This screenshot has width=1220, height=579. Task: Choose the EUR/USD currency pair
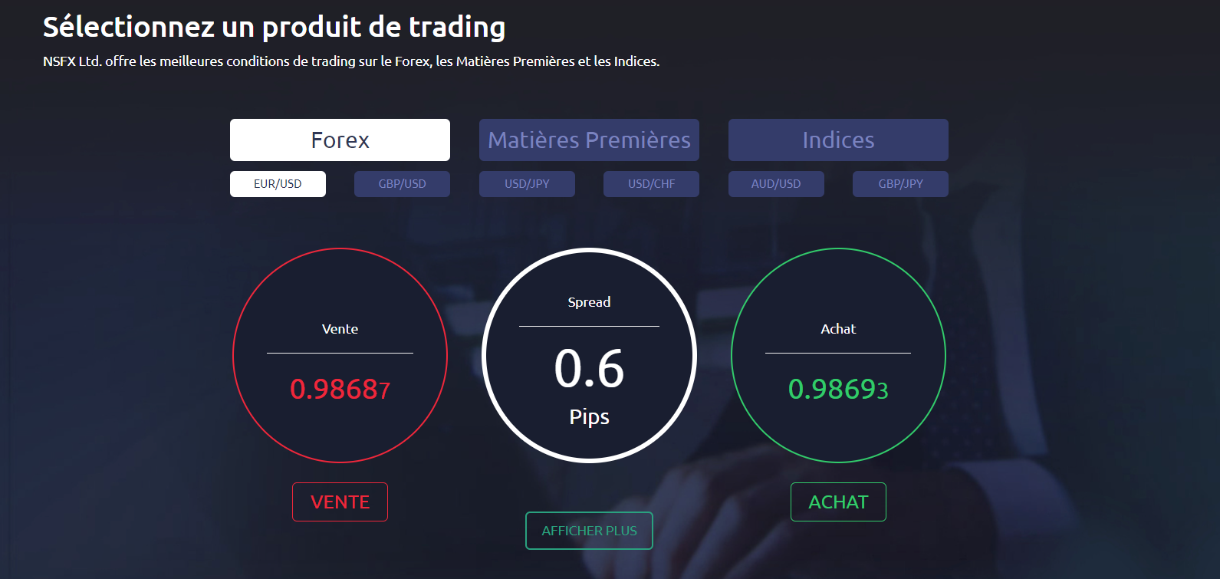click(x=278, y=184)
